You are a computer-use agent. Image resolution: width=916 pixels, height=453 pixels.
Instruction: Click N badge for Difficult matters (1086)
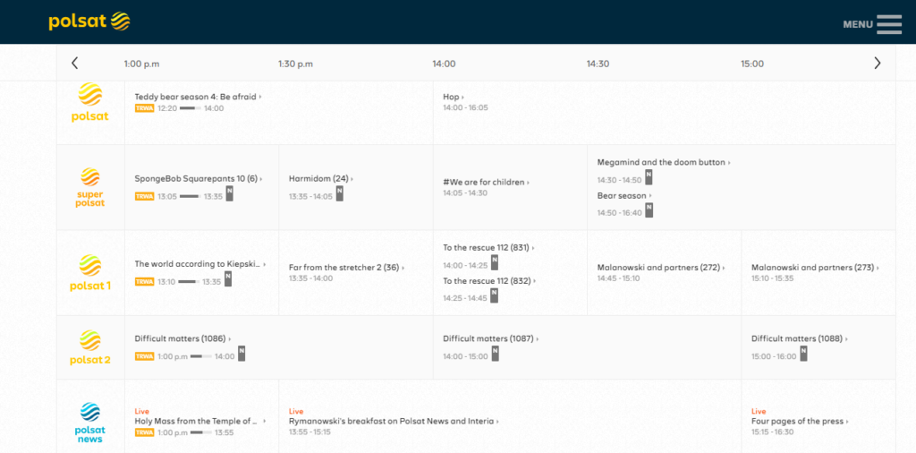coord(242,354)
